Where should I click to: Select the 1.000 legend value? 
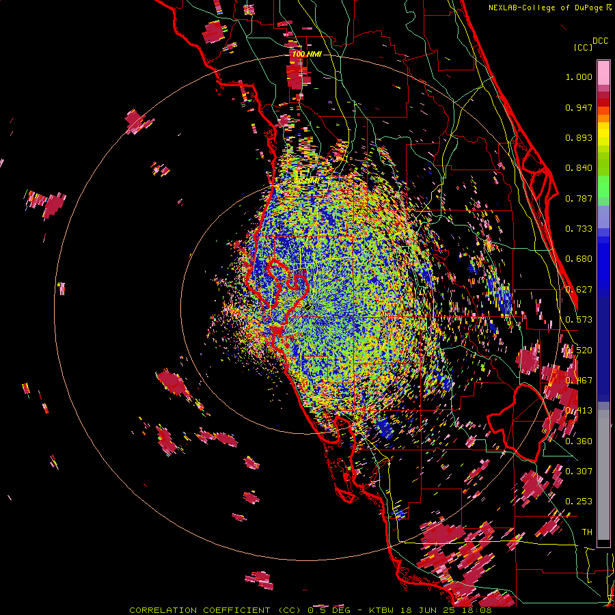coord(579,77)
